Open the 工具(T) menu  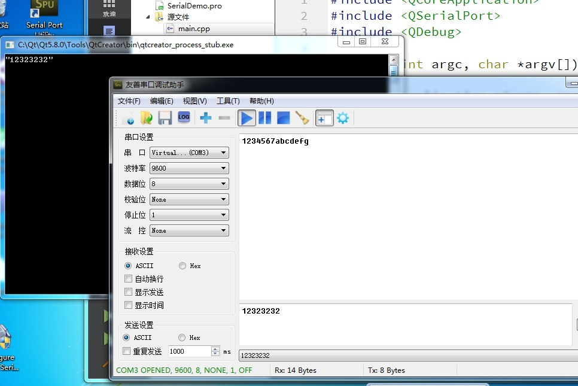tap(228, 101)
